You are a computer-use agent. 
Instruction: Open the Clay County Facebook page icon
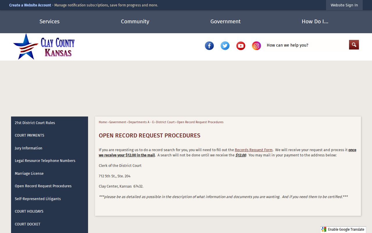pos(209,46)
